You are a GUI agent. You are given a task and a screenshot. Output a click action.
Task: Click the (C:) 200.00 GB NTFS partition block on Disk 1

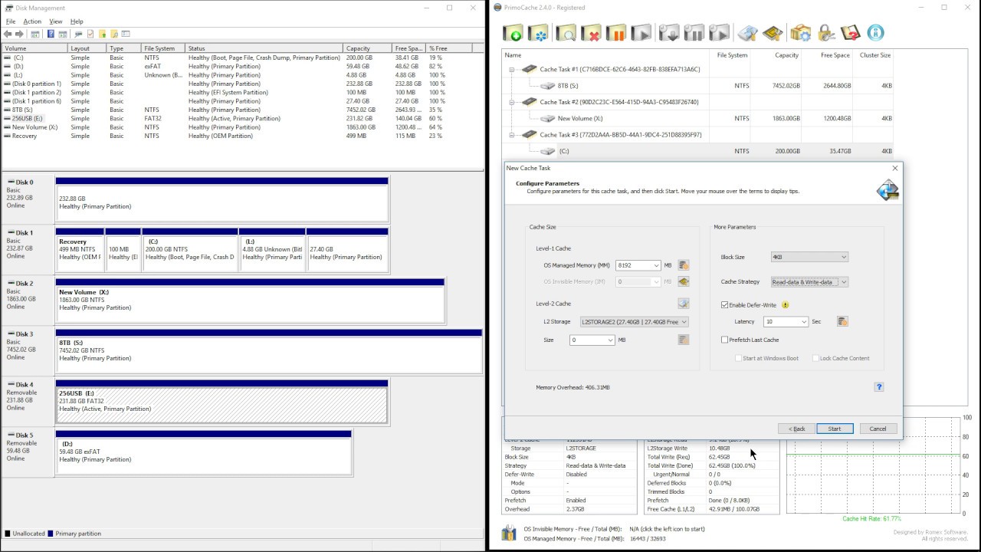point(189,250)
